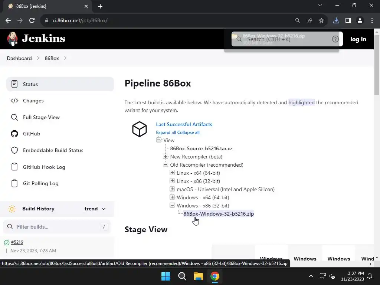Go to Dashboard breadcrumb
The height and width of the screenshot is (285, 380).
(19, 58)
